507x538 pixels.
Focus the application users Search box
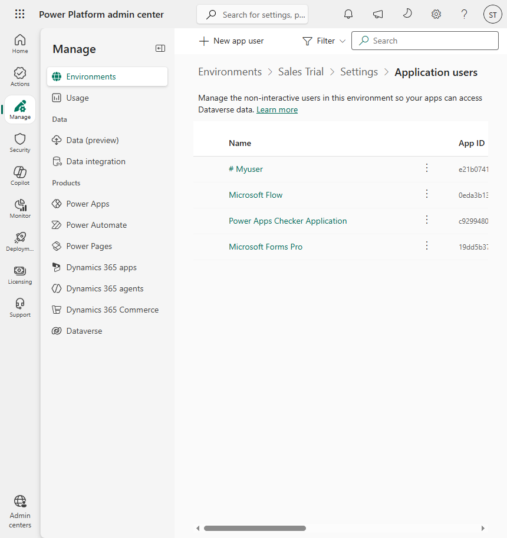(425, 41)
